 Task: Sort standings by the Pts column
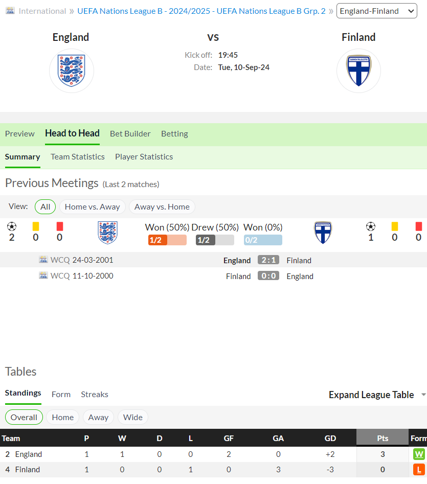pos(382,438)
